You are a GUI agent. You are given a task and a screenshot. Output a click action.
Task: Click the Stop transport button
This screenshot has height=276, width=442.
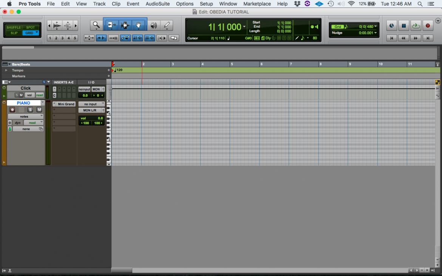click(403, 25)
